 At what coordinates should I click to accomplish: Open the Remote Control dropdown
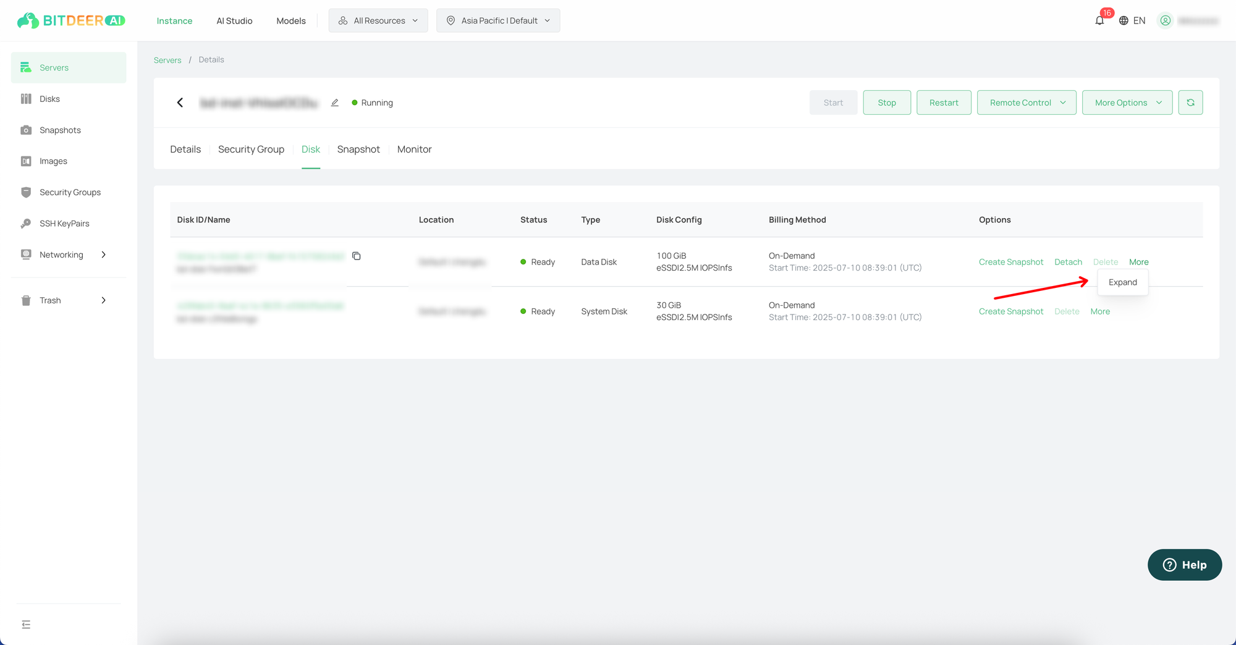coord(1026,103)
